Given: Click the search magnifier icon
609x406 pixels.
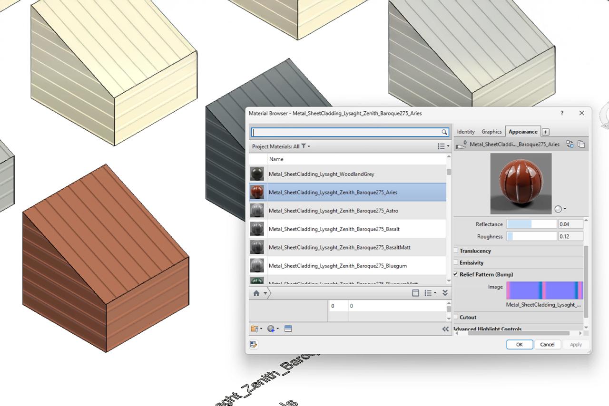Looking at the screenshot, I should coord(444,132).
